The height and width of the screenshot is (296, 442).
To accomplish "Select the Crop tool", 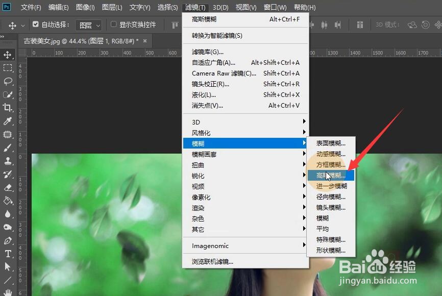I will coord(8,107).
